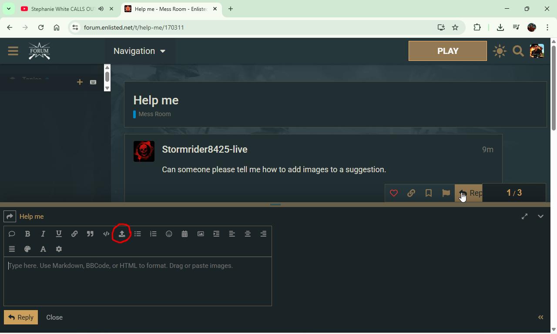Insert date and time with calendar icon
Viewport: 557px width, 334px height.
click(185, 234)
